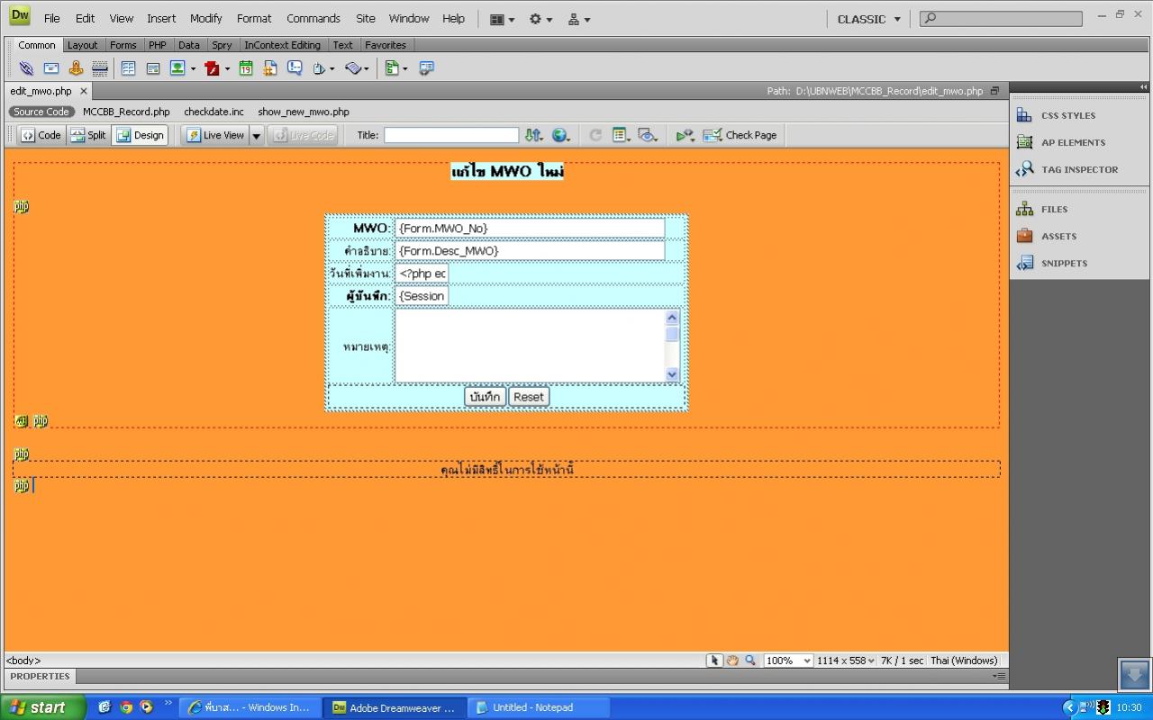Viewport: 1153px width, 720px height.
Task: Switch to Split view
Action: coord(88,135)
